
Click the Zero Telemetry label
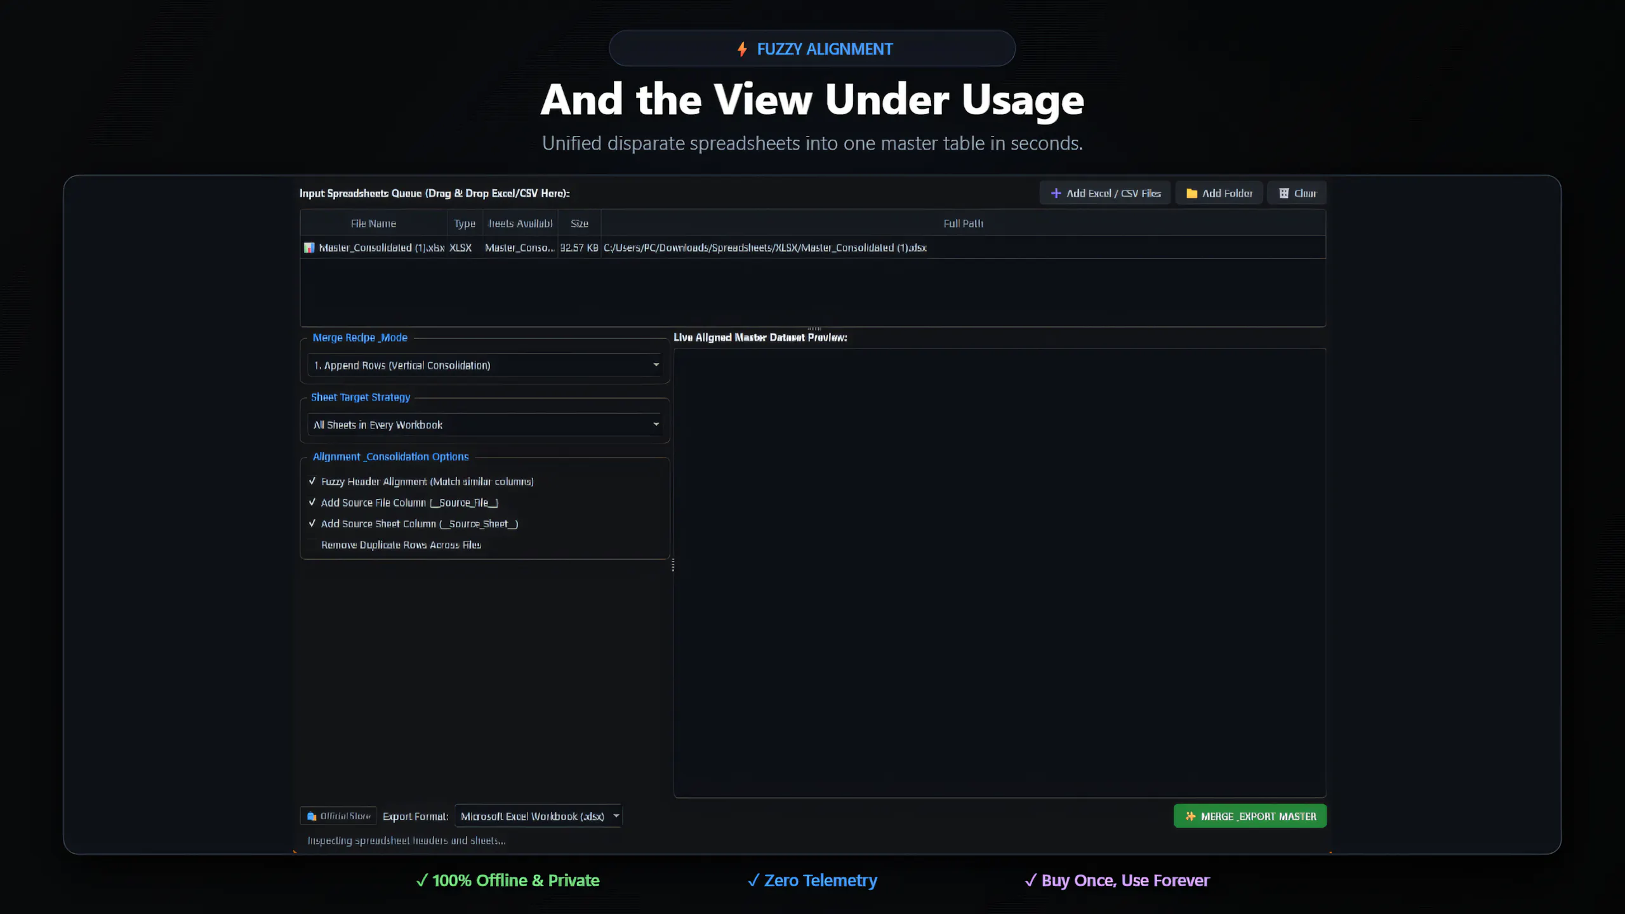[812, 880]
